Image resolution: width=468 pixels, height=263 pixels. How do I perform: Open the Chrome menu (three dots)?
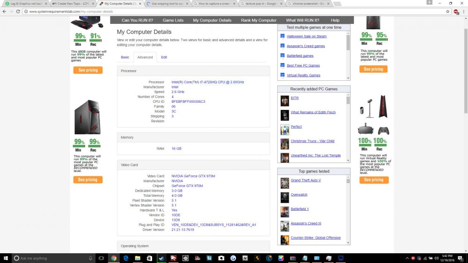pos(463,11)
